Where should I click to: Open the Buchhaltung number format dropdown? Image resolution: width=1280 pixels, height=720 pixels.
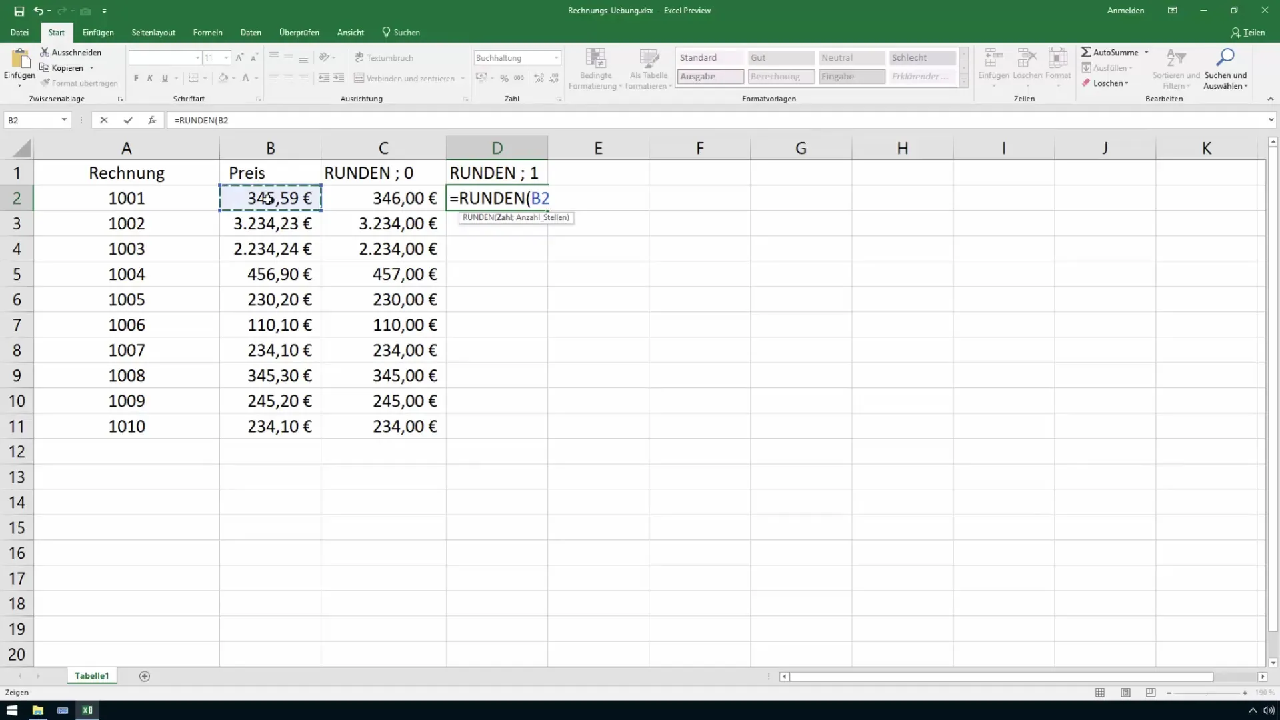pos(556,58)
